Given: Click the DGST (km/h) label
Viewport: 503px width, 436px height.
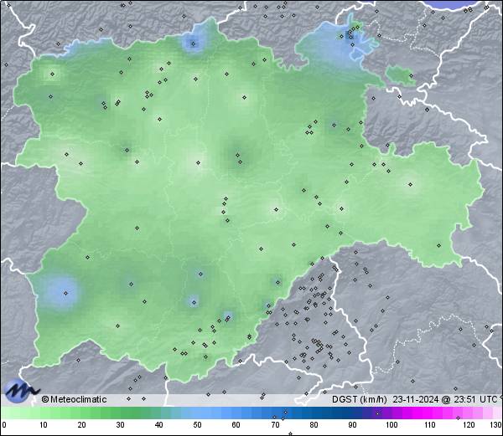Looking at the screenshot, I should [x=360, y=399].
